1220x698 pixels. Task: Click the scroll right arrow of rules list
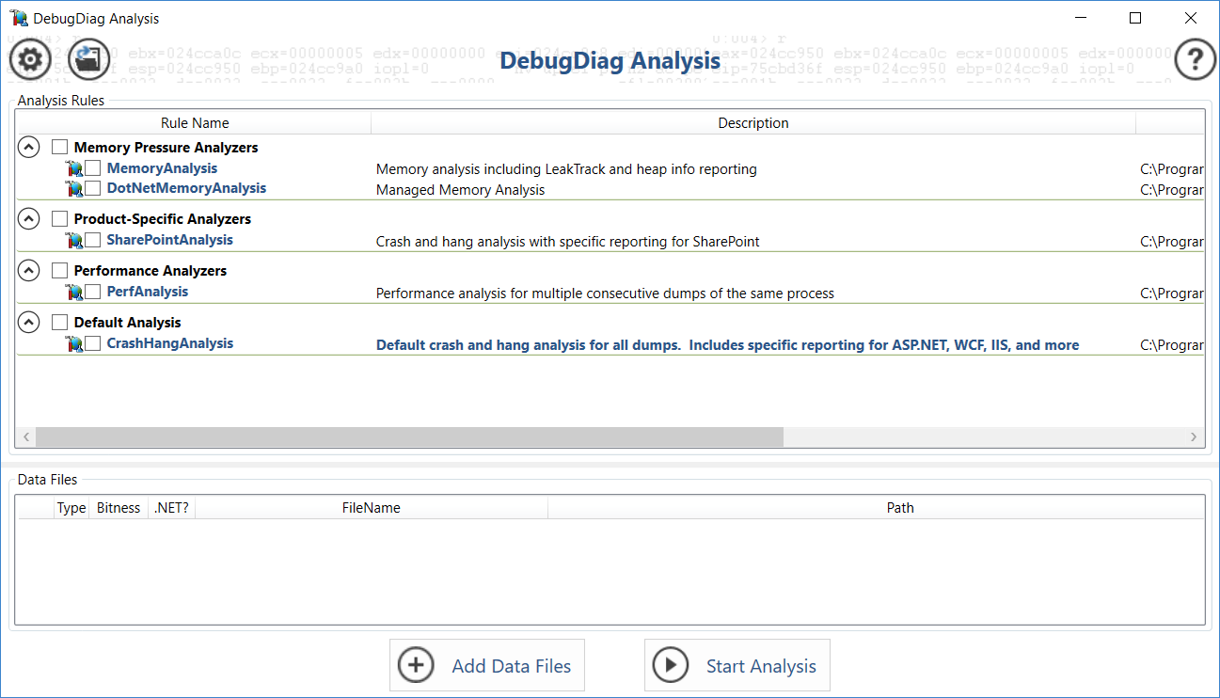1195,437
